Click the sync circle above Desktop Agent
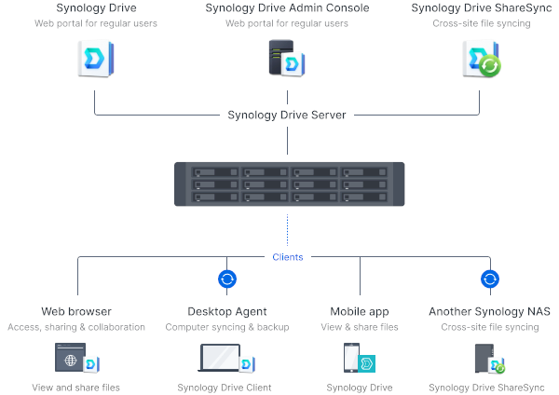Viewport: 559px width, 395px height. (x=226, y=279)
